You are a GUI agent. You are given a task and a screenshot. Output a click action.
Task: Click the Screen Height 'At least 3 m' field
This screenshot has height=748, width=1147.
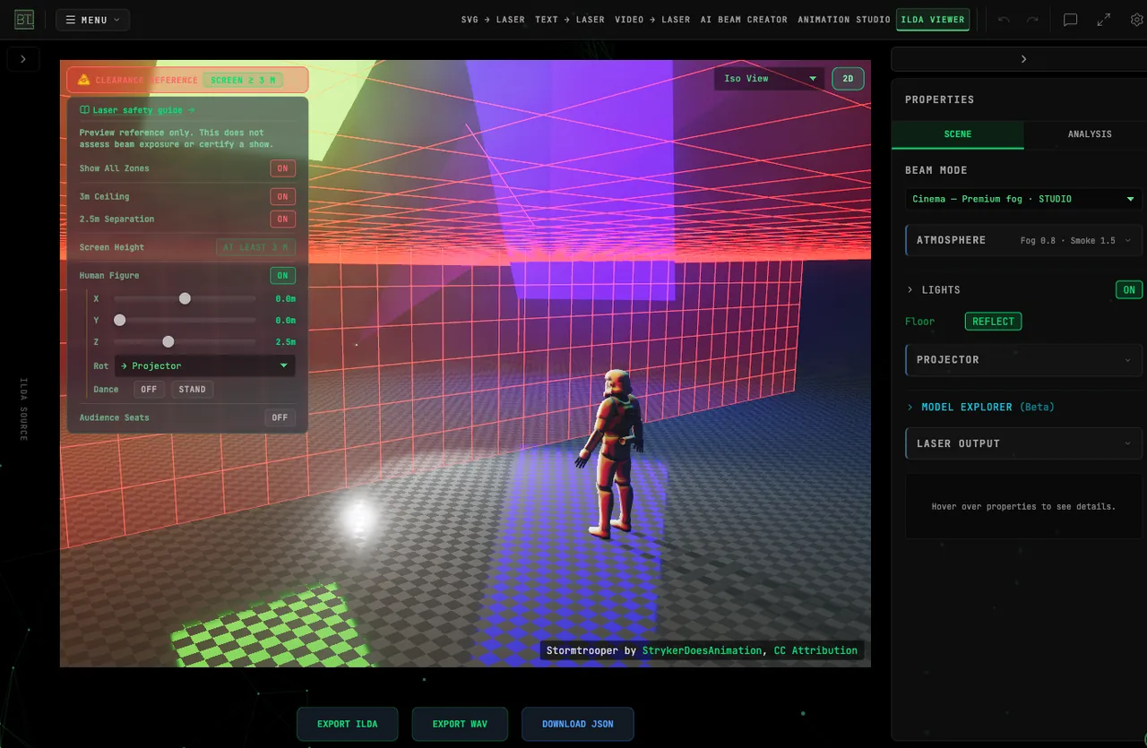[255, 247]
